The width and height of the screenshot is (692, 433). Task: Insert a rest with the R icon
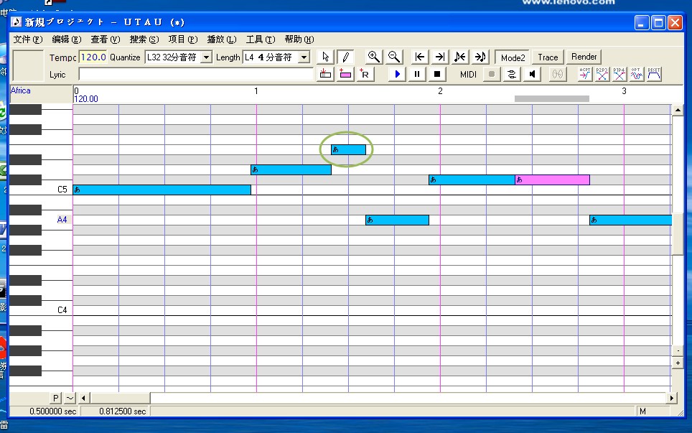pyautogui.click(x=365, y=74)
